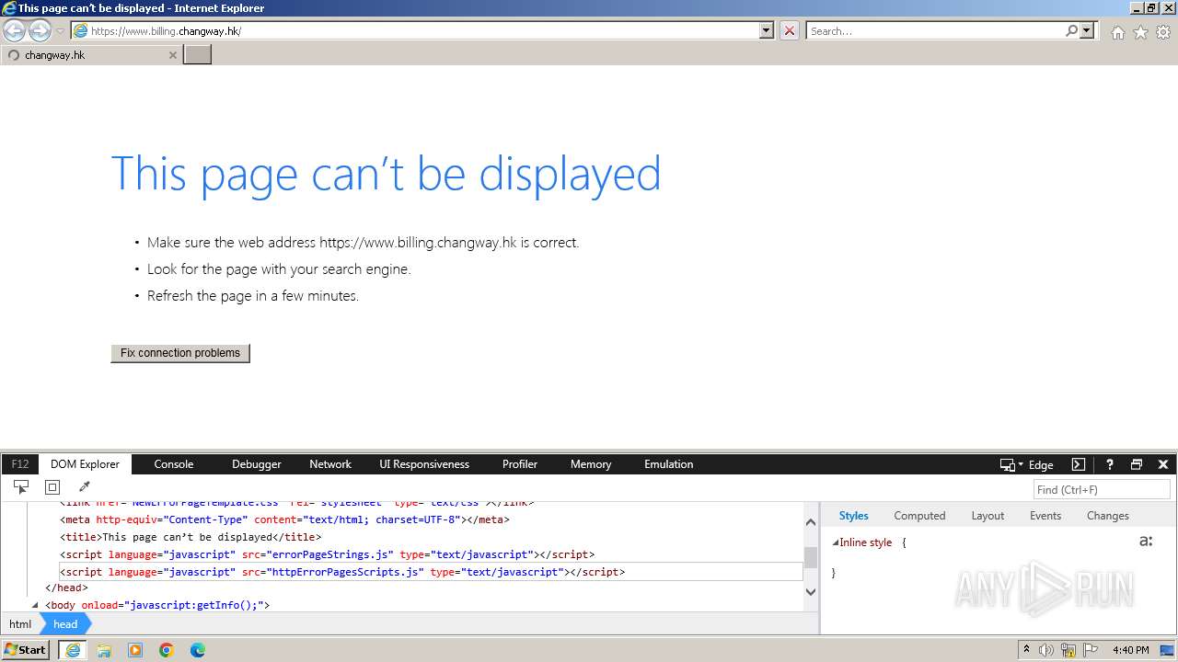Open the Windows Start menu
The height and width of the screenshot is (662, 1178).
tap(26, 650)
